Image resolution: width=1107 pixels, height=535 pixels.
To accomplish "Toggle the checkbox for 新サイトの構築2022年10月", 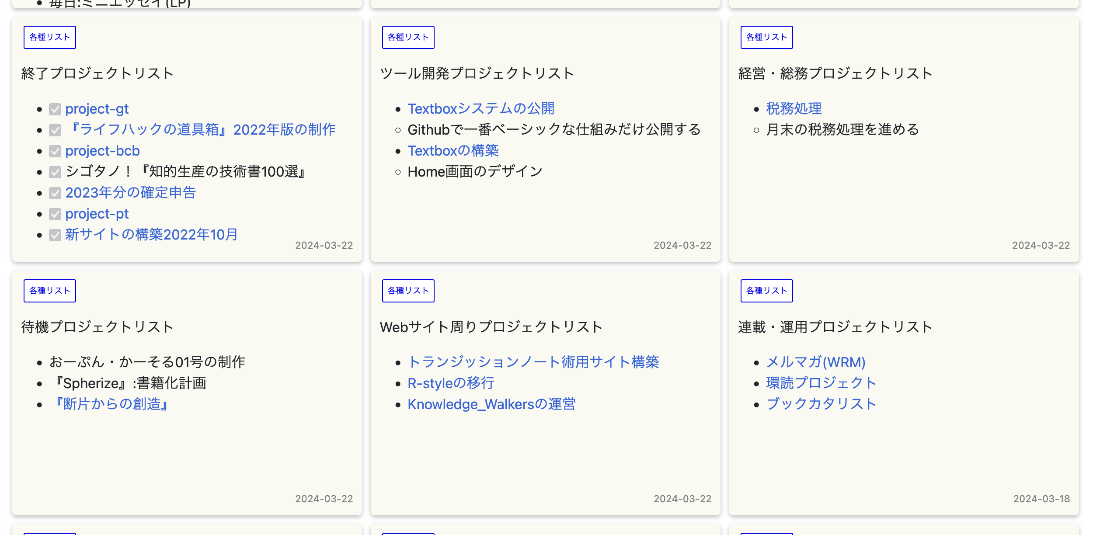I will 55,235.
